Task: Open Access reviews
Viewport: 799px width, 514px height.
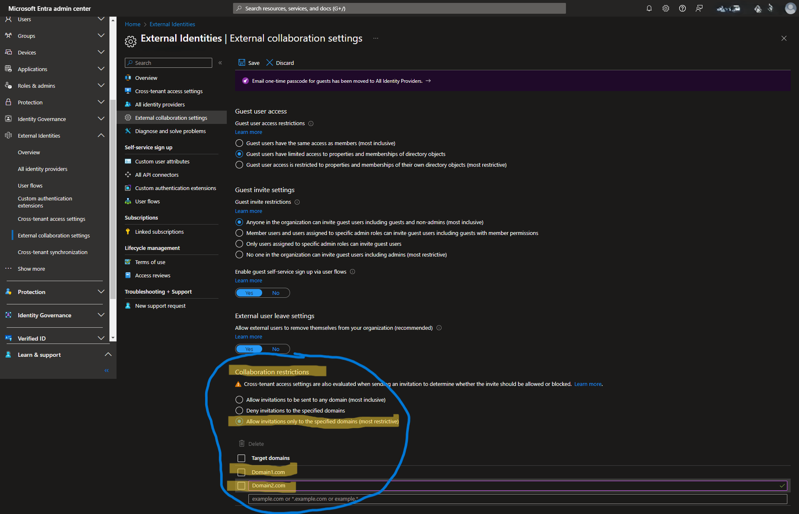Action: click(152, 275)
